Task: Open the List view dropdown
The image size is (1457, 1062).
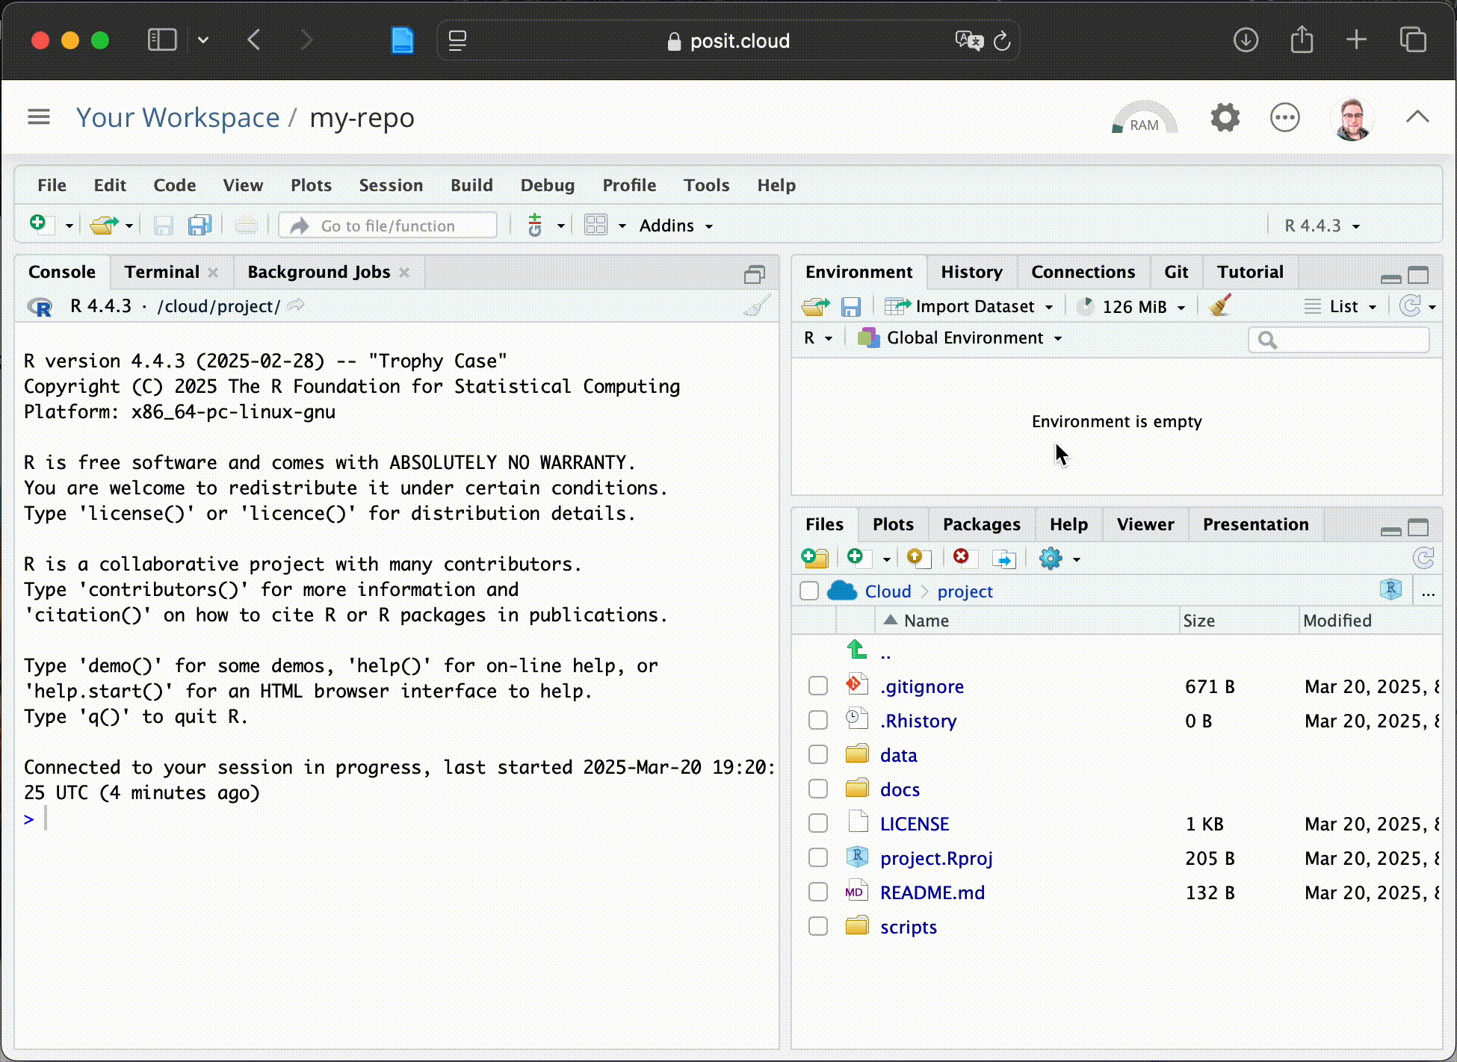Action: coord(1340,306)
